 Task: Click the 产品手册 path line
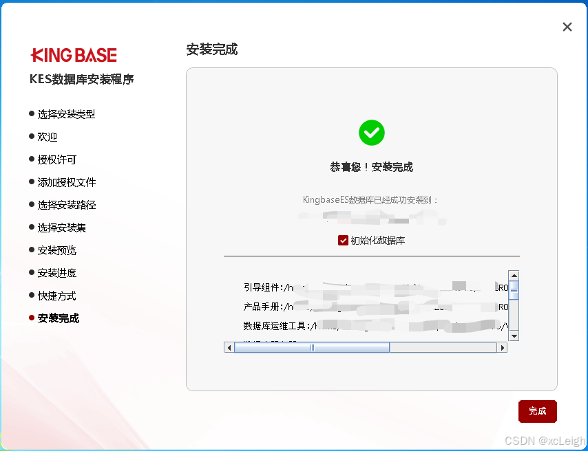point(376,307)
